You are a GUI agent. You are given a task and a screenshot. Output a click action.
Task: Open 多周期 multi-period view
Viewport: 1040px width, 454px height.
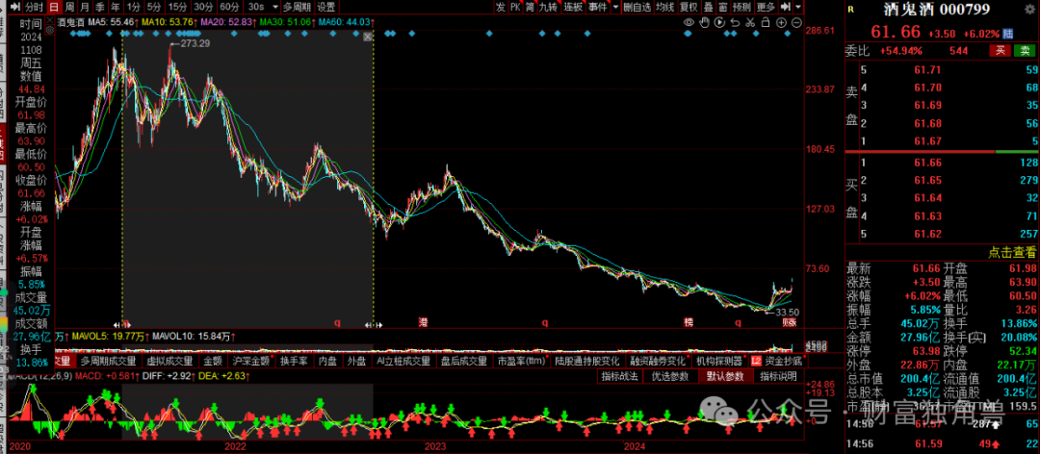298,7
